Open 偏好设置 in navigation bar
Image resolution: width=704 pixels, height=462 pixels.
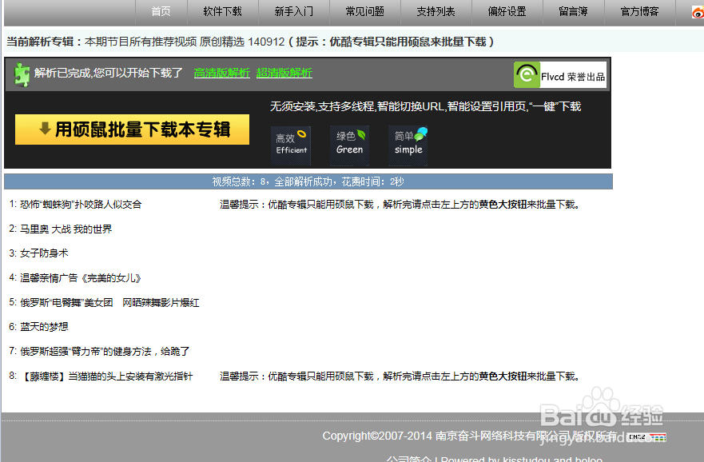click(x=507, y=12)
